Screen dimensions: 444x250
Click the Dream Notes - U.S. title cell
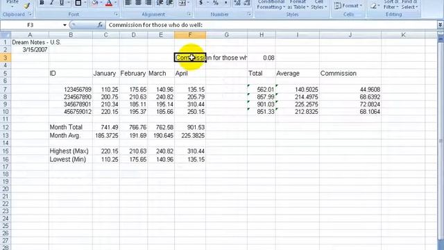pyautogui.click(x=30, y=42)
